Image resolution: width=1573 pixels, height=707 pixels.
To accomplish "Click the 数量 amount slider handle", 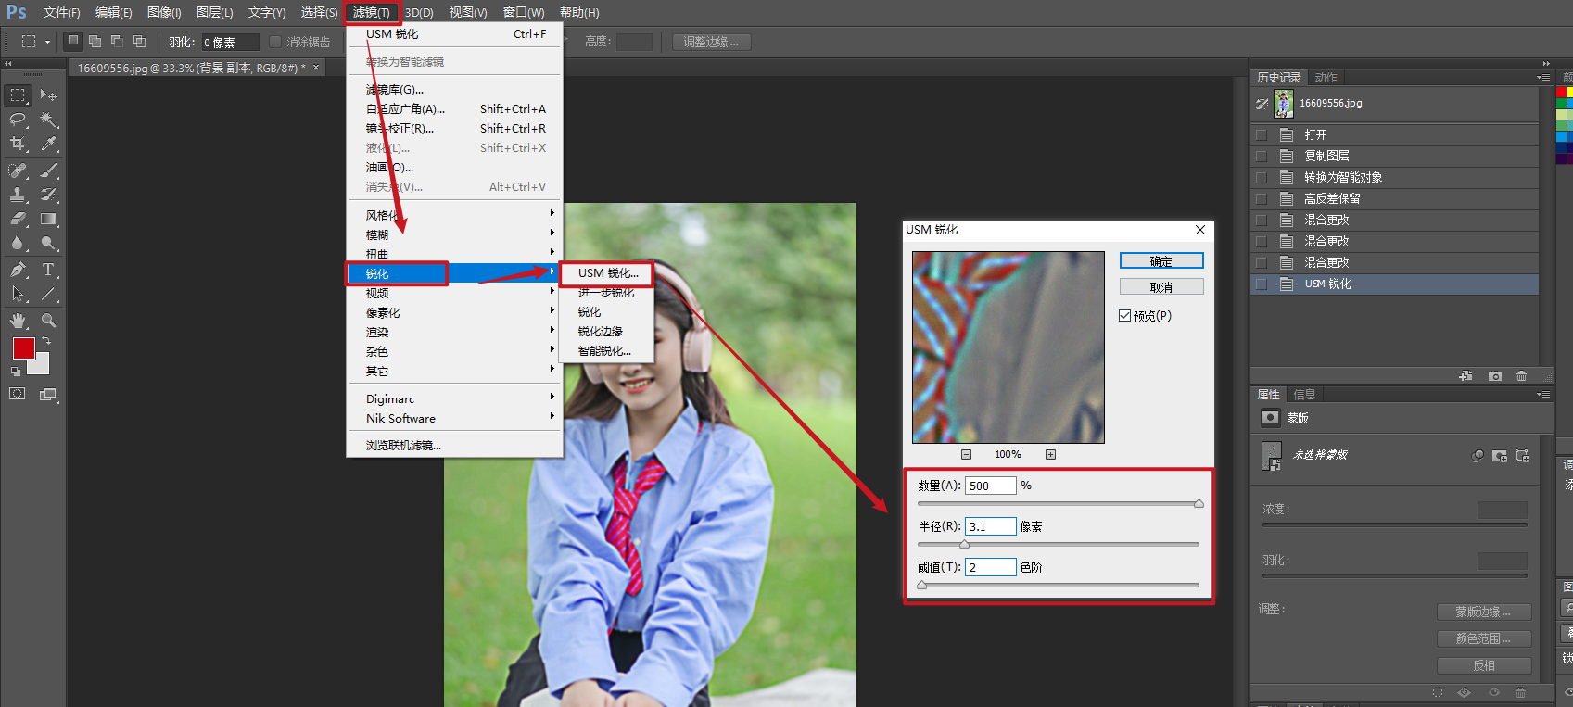I will pyautogui.click(x=1199, y=504).
